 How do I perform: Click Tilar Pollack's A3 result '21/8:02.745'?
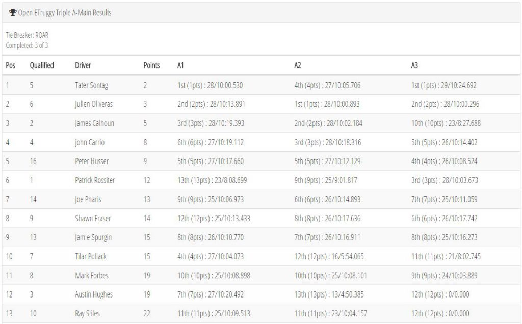click(465, 256)
